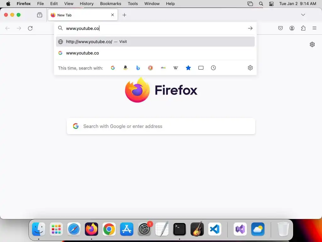This screenshot has height=242, width=322.
Task: Open System Settings from the Dock
Action: (x=144, y=229)
